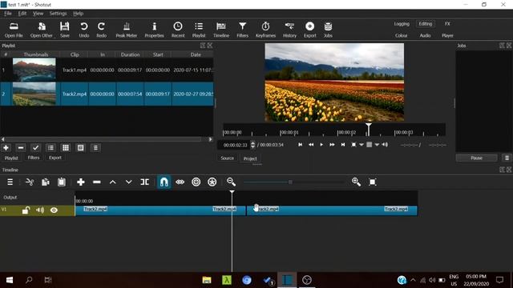Switch to the Project tab
Screen dimensions: 513x288
point(250,158)
